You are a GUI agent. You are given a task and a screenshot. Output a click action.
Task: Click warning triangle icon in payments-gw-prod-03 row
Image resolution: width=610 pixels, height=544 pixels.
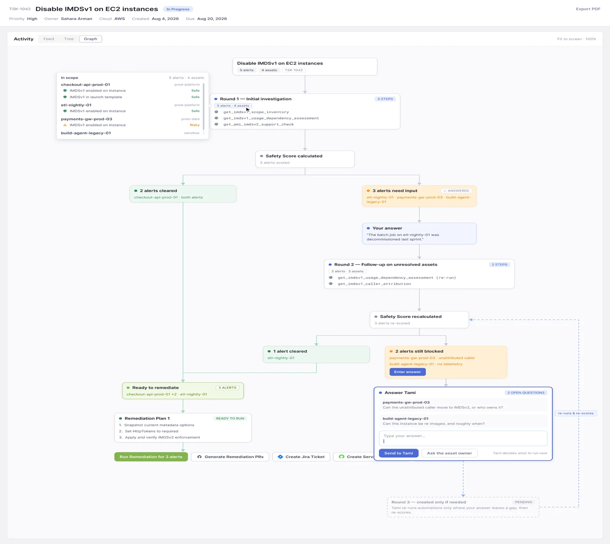click(65, 125)
